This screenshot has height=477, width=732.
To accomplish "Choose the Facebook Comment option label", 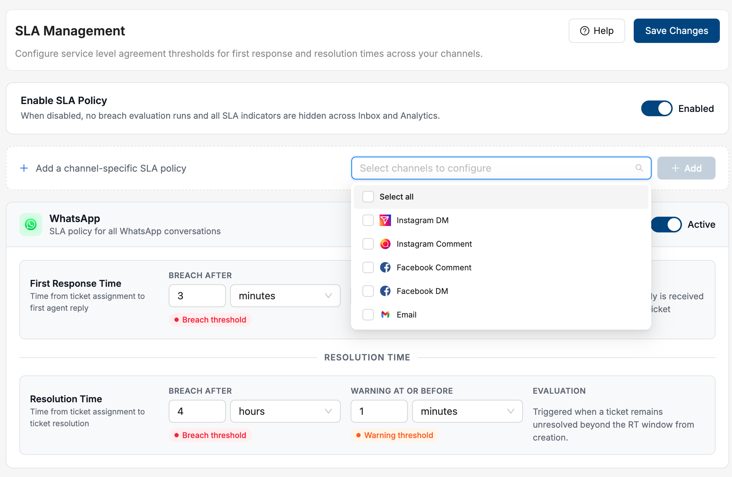I will point(434,267).
